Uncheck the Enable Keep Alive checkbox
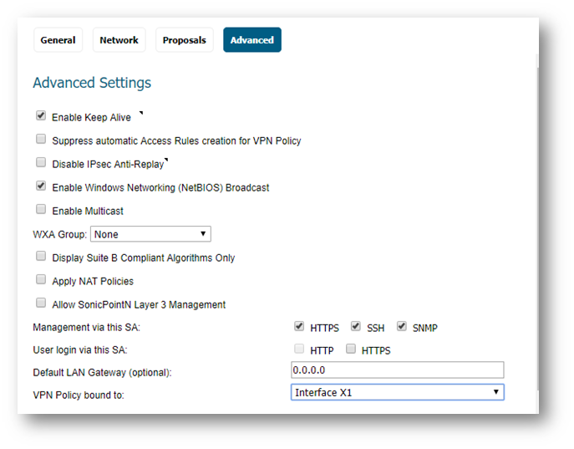This screenshot has height=449, width=574. pos(41,115)
